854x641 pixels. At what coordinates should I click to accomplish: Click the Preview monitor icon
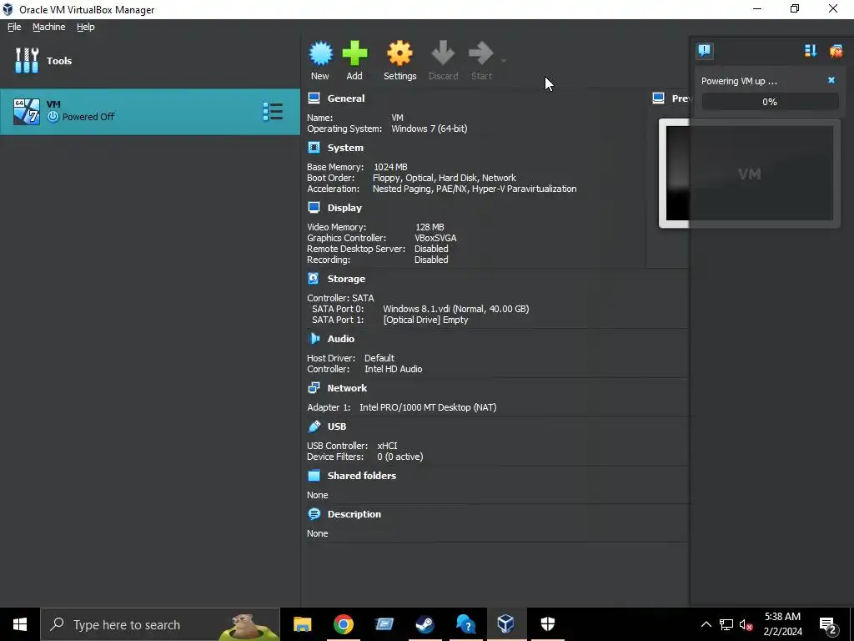tap(659, 98)
